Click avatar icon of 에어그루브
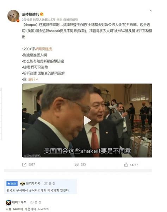The width and height of the screenshot is (167, 212). (x=8, y=202)
